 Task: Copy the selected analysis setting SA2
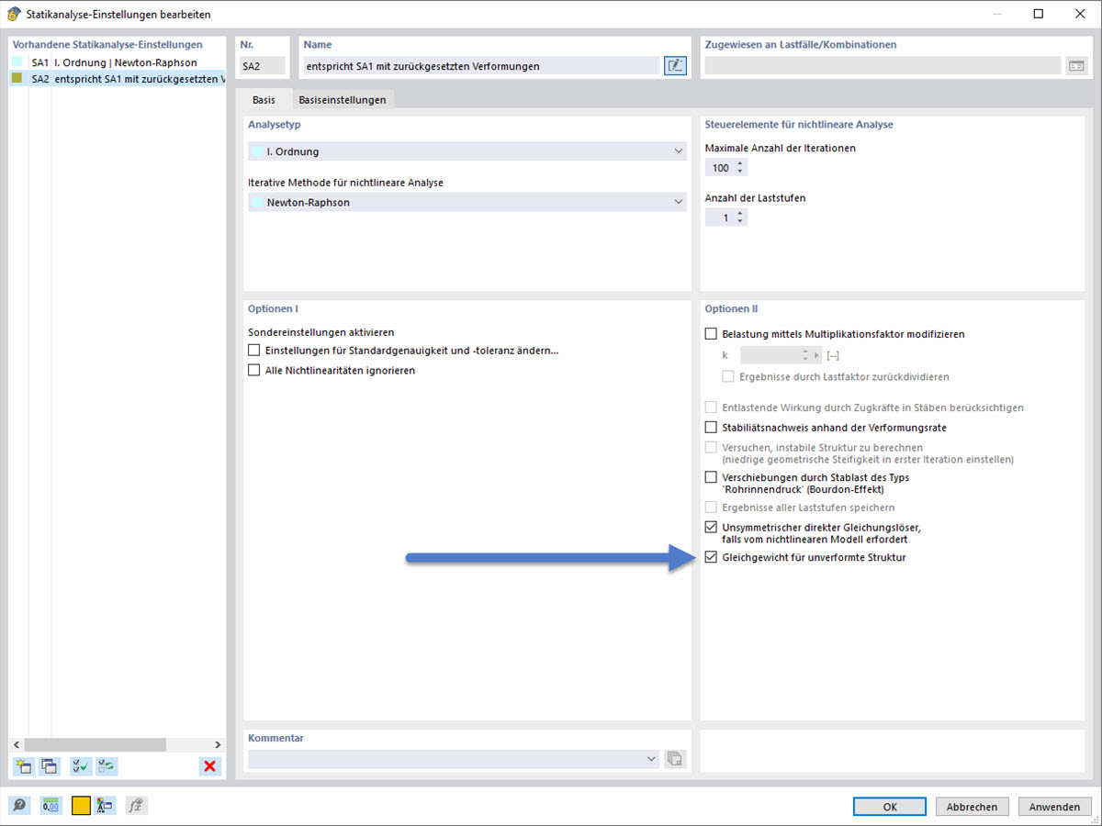pos(48,765)
